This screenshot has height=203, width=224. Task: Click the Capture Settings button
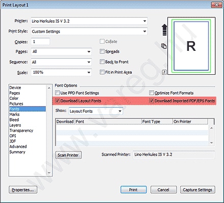click(x=198, y=190)
